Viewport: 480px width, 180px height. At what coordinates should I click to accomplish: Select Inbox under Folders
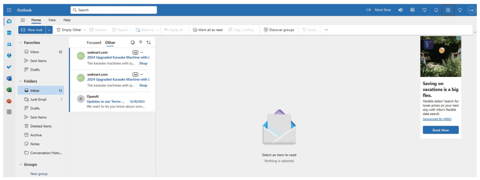tap(41, 90)
